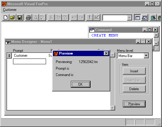Click the Delete button

(x=134, y=89)
